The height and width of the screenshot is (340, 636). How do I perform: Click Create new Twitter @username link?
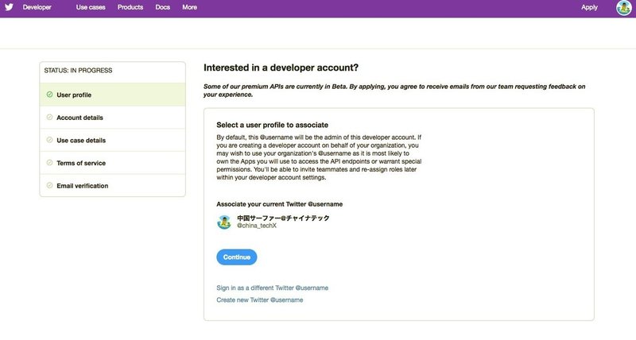pos(260,299)
